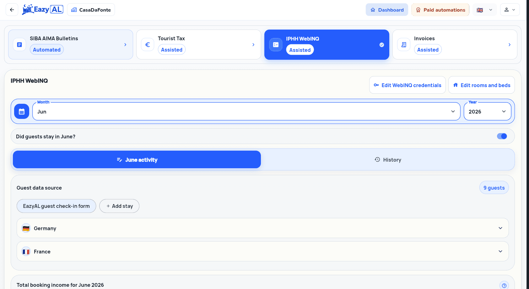The image size is (529, 289).
Task: Open the language selector with UK flag
Action: click(x=485, y=10)
